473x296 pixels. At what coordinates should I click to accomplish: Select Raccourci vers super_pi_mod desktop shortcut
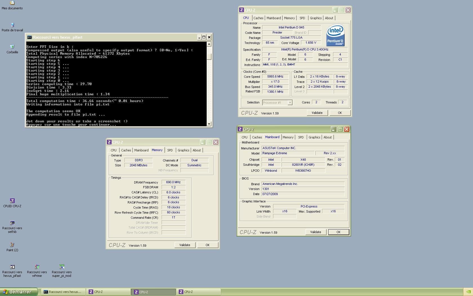click(x=62, y=271)
